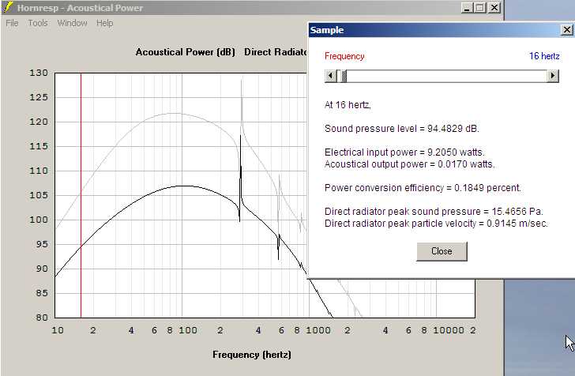This screenshot has height=376, width=575.
Task: Click the 130 value on the y-axis
Action: click(x=39, y=73)
